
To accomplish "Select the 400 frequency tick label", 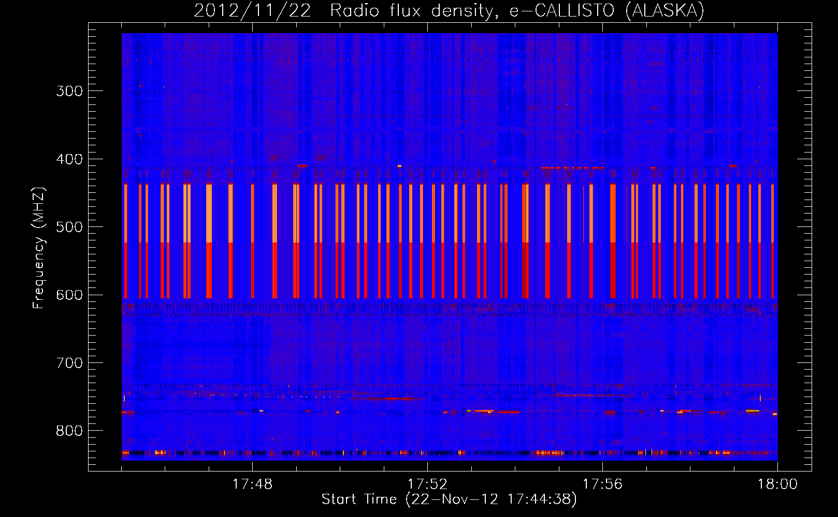I will (69, 159).
